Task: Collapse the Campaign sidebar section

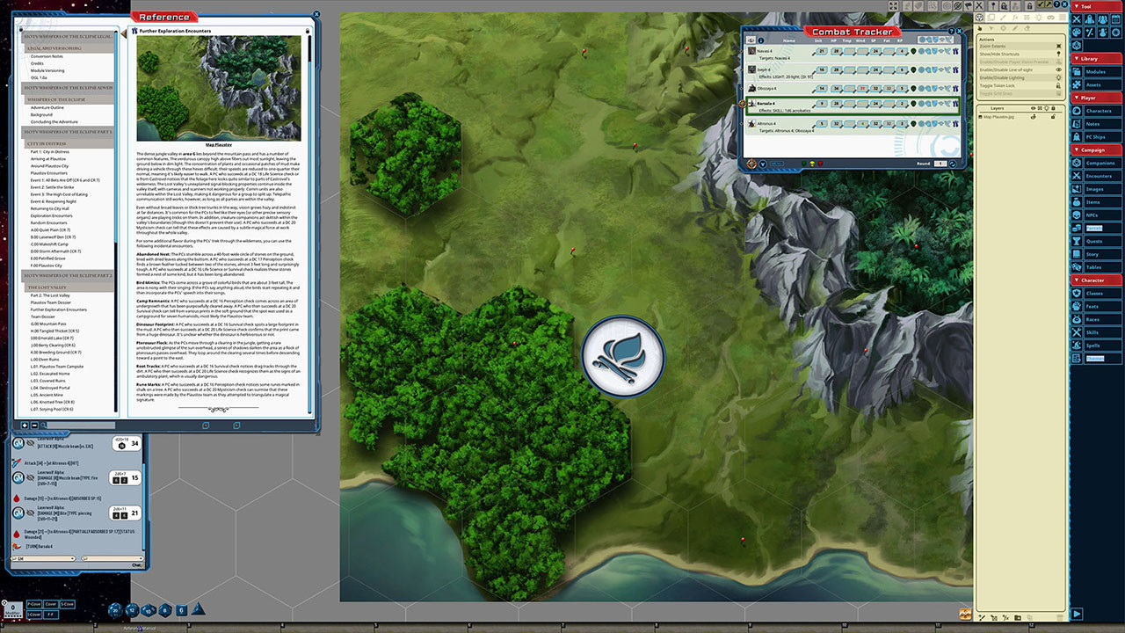Action: (1095, 149)
